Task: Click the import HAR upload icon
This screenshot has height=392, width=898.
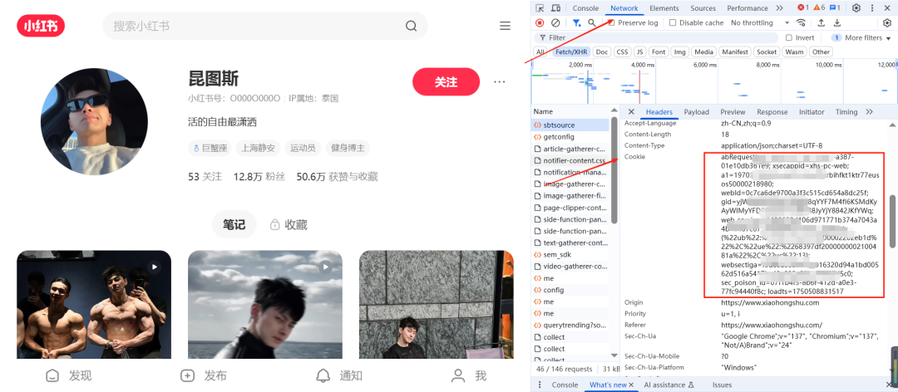Action: pyautogui.click(x=821, y=23)
